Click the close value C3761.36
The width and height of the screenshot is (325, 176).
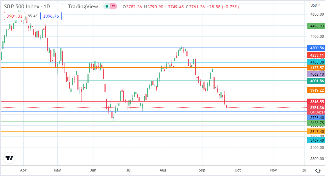click(195, 7)
